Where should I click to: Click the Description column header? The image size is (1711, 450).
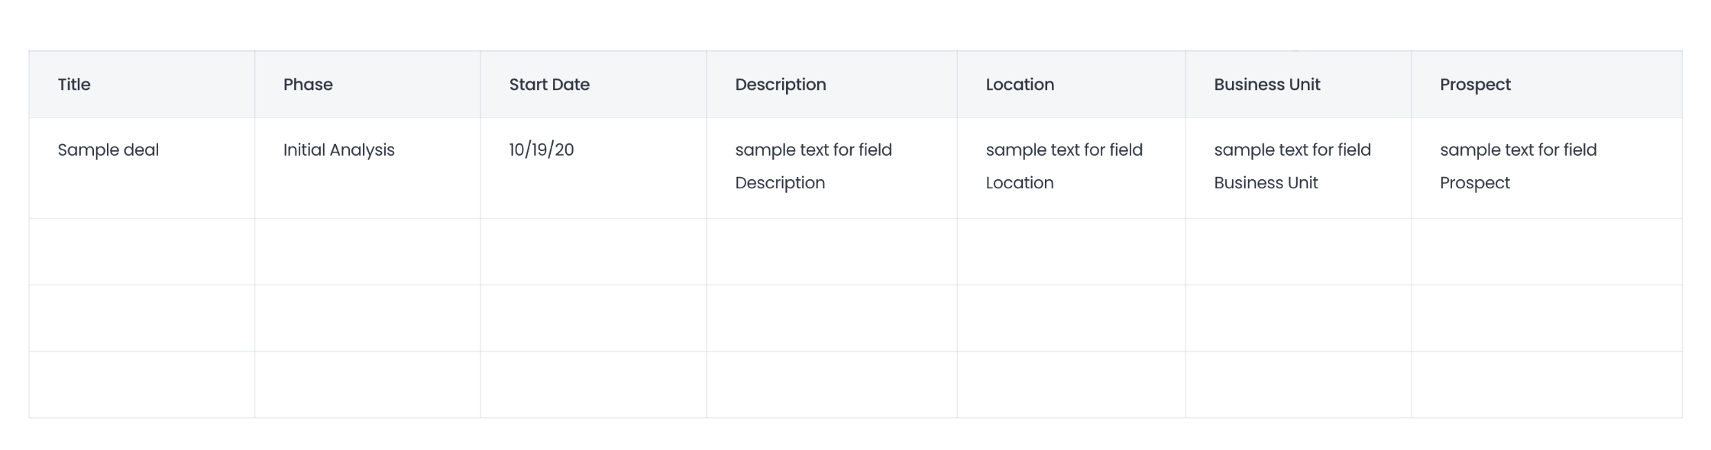[780, 85]
